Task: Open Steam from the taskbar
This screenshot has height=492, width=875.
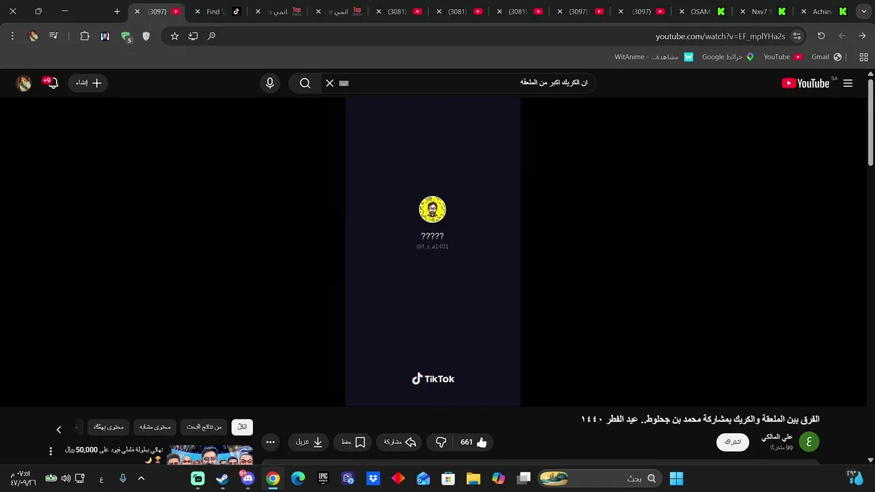Action: (x=223, y=478)
